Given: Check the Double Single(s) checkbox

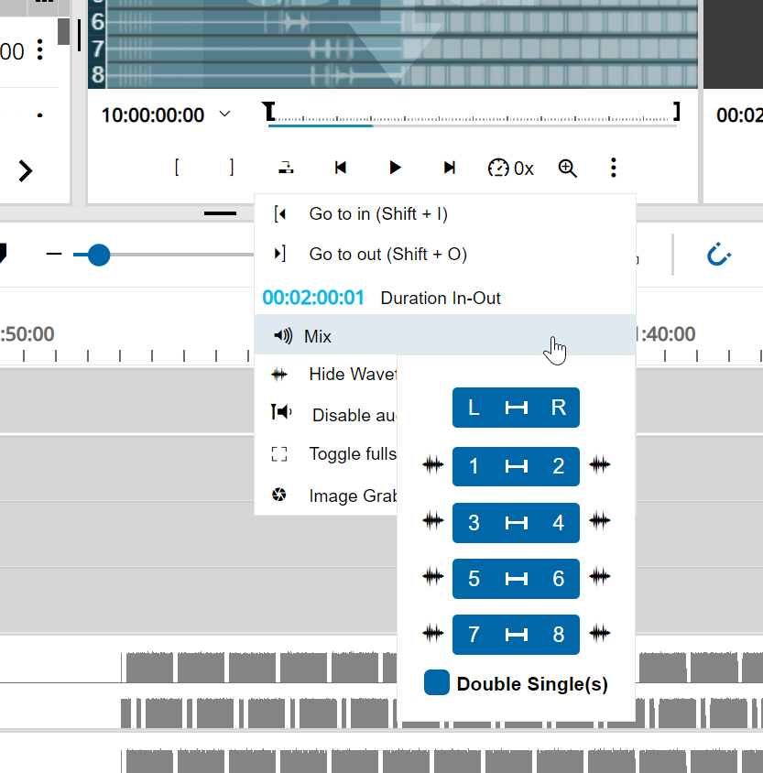Looking at the screenshot, I should coord(436,682).
